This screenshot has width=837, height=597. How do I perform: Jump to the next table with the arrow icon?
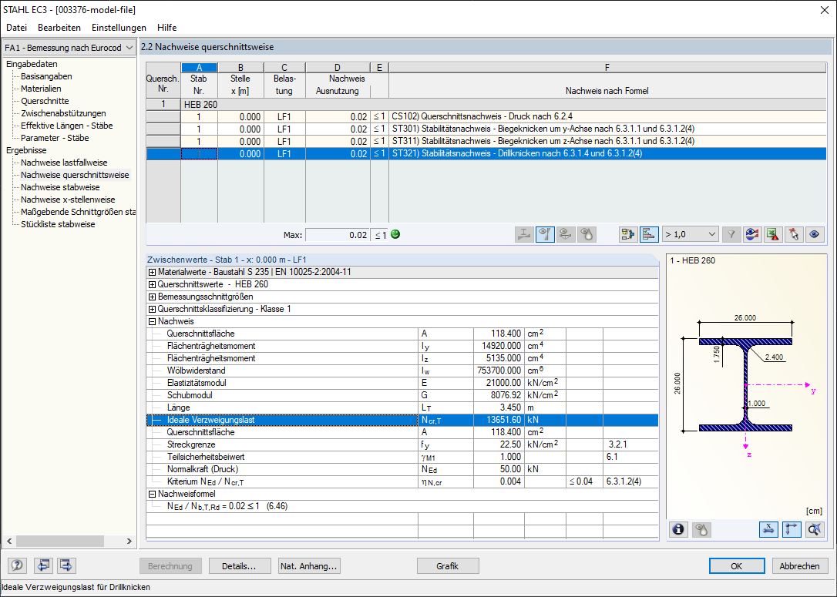(65, 565)
